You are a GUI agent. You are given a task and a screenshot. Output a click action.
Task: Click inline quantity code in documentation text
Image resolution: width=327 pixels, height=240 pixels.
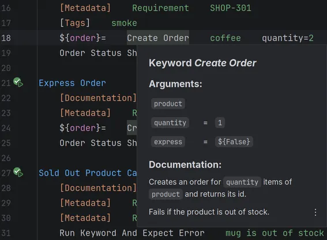pyautogui.click(x=242, y=182)
